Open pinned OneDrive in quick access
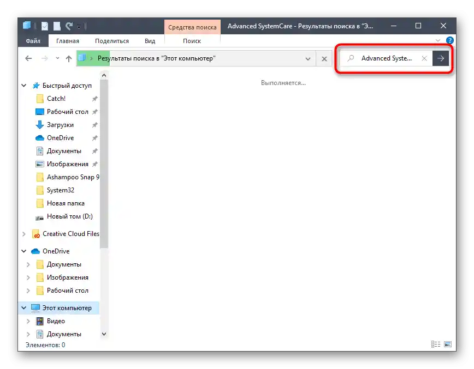 coord(60,137)
